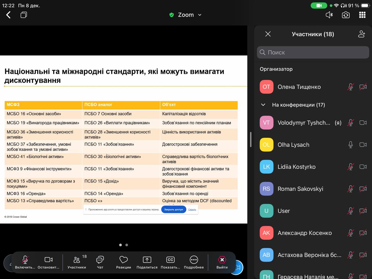The width and height of the screenshot is (372, 279).
Task: Unmute microphone with Включить button
Action: 25,262
